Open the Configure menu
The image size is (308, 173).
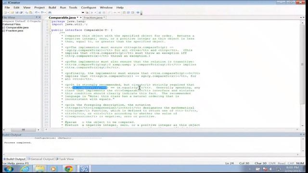coord(89,8)
